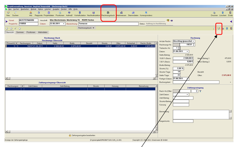Open the Mahnwesen module

(x=121, y=14)
